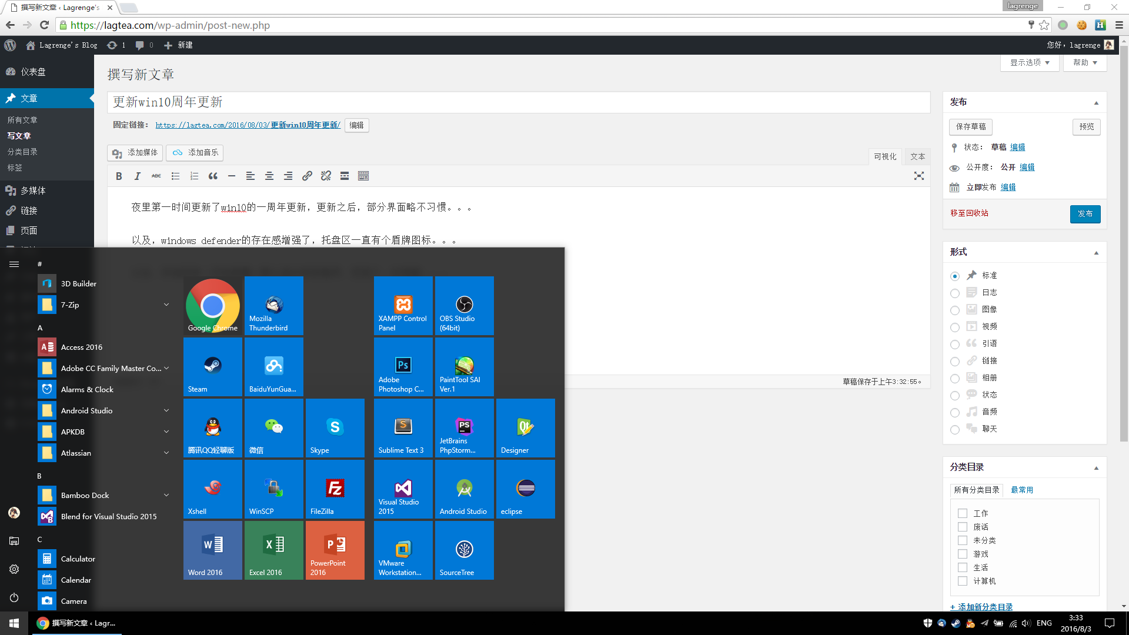This screenshot has height=635, width=1129.
Task: Click the post title input field
Action: [x=519, y=102]
